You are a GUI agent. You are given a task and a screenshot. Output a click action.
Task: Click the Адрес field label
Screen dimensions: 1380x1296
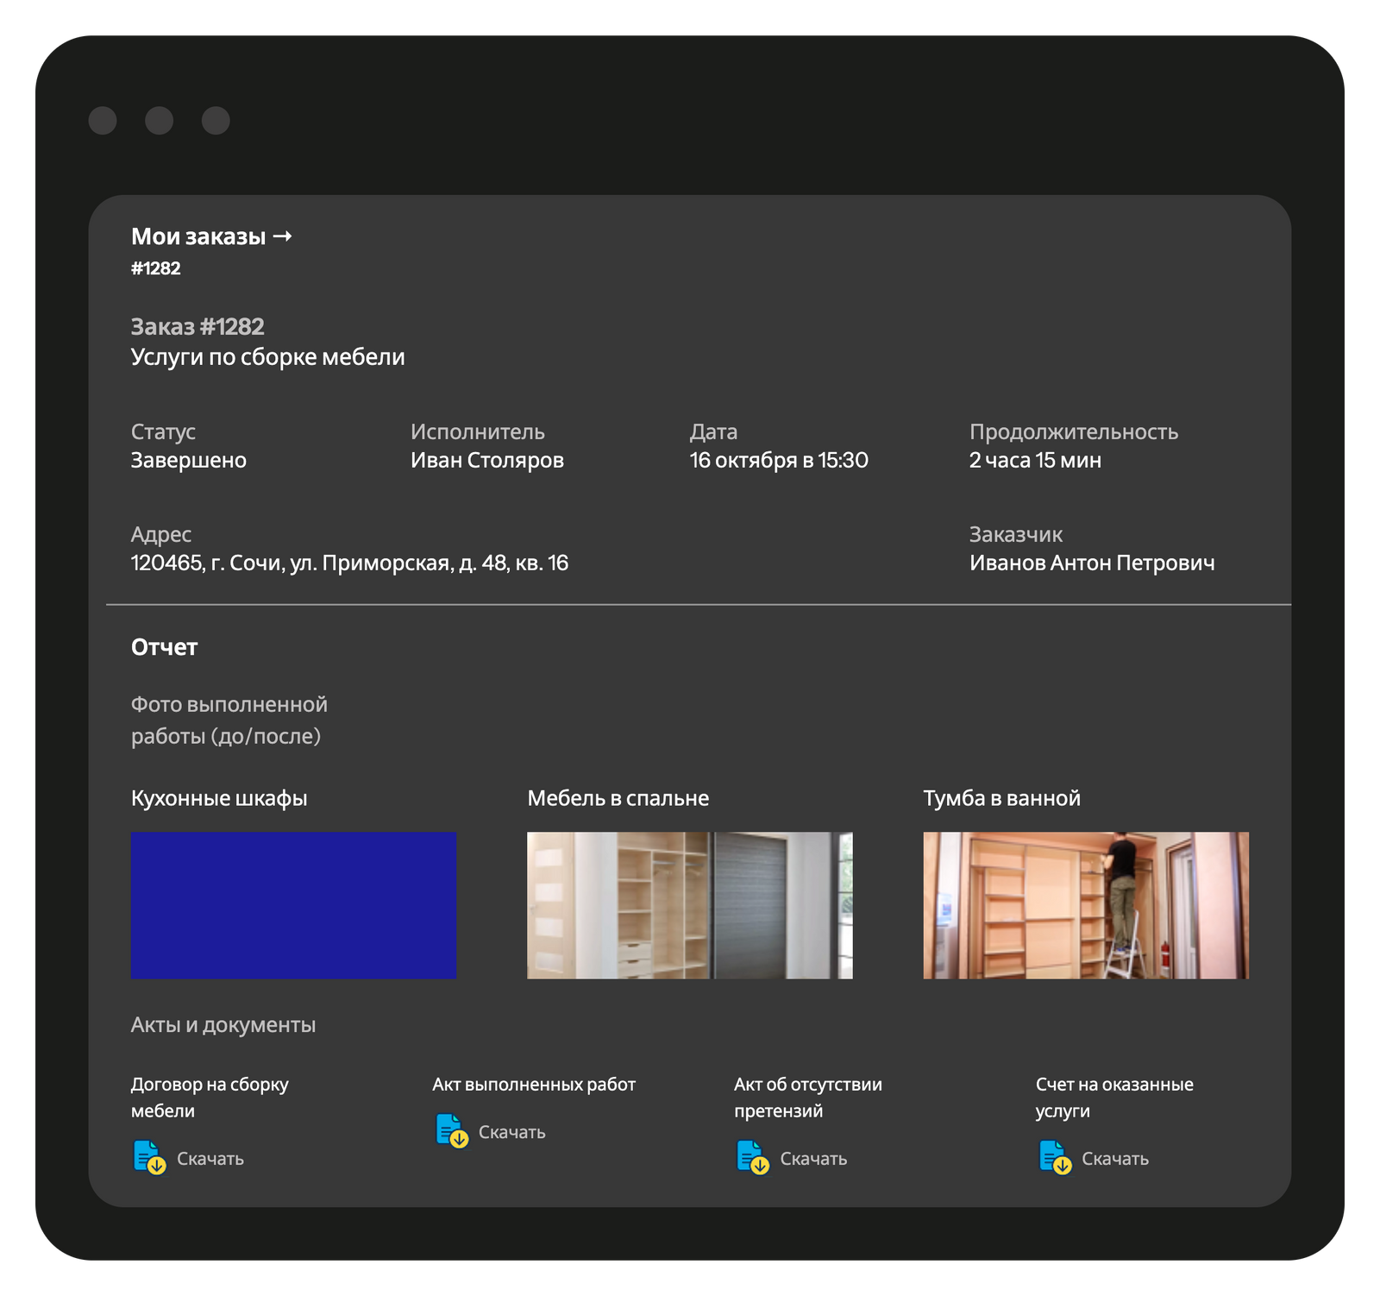(x=161, y=535)
